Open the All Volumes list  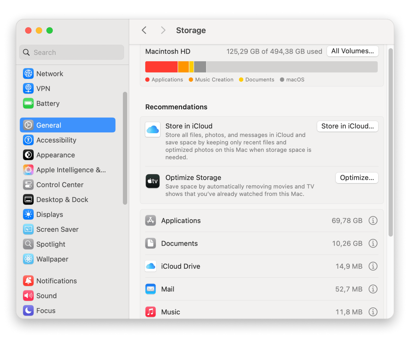(x=352, y=51)
